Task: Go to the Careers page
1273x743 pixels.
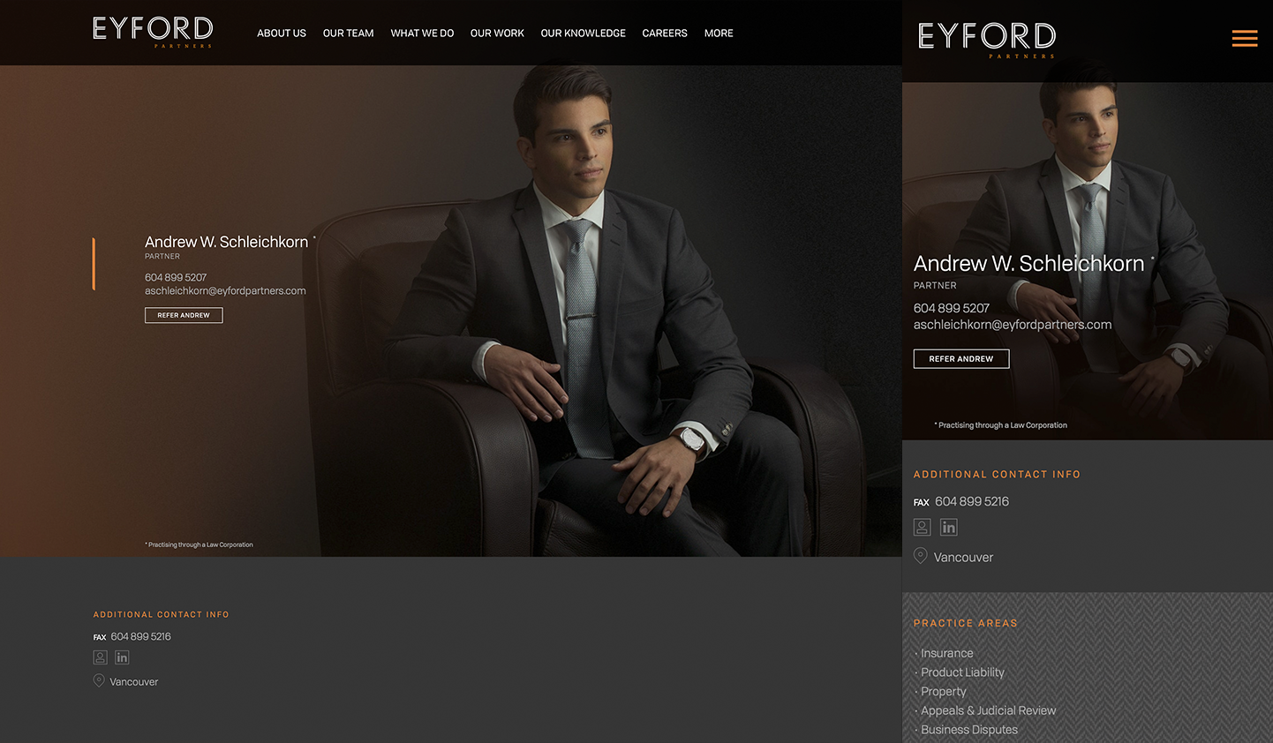Action: point(665,34)
